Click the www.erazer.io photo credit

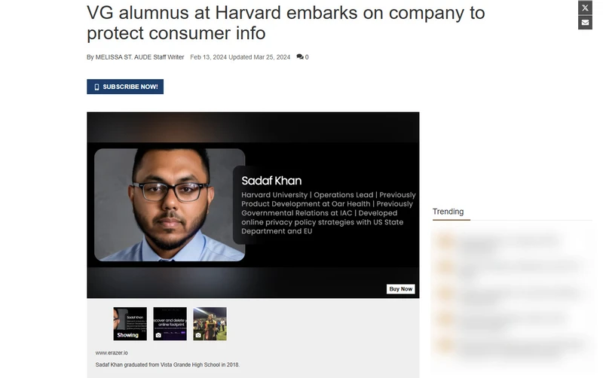tap(112, 352)
